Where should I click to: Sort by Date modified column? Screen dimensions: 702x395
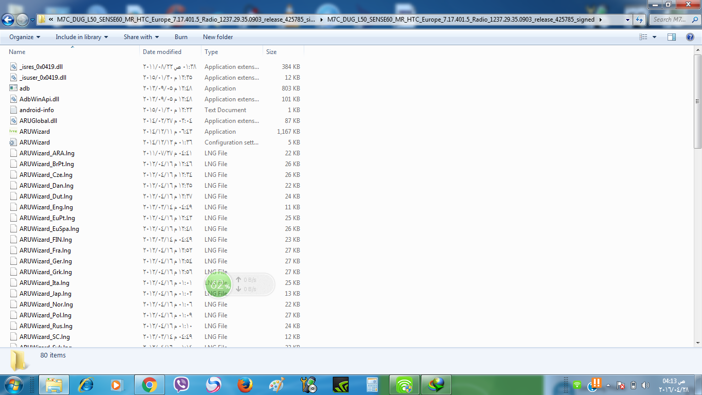pos(170,52)
